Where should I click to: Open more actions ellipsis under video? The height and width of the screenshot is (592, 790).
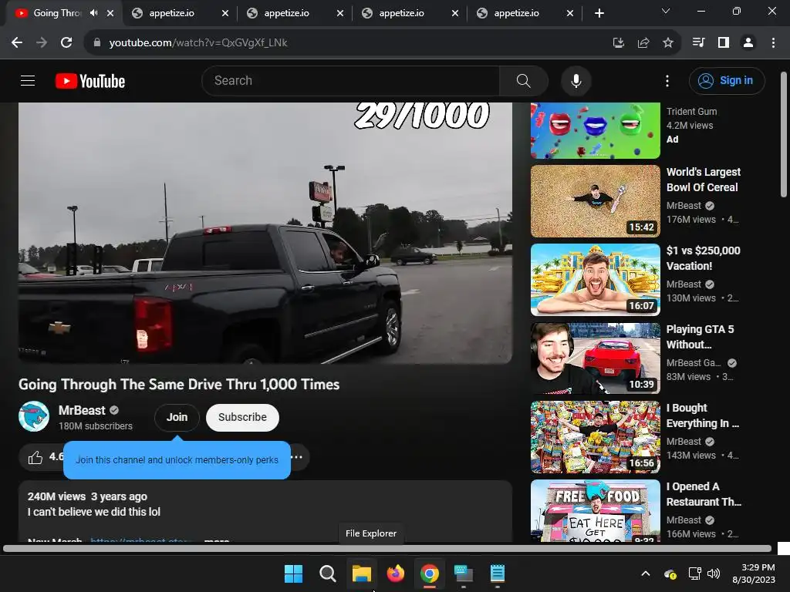[297, 457]
